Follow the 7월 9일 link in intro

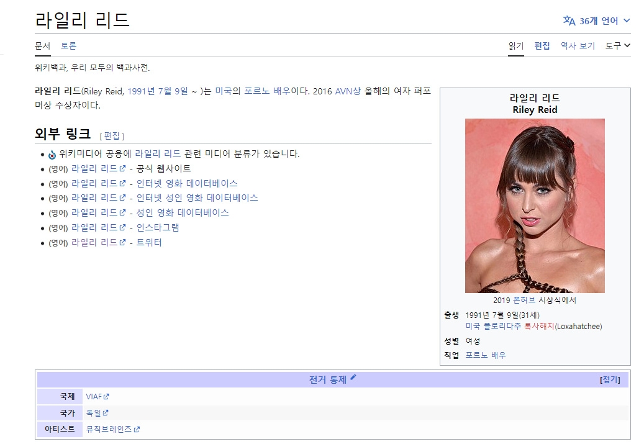173,91
